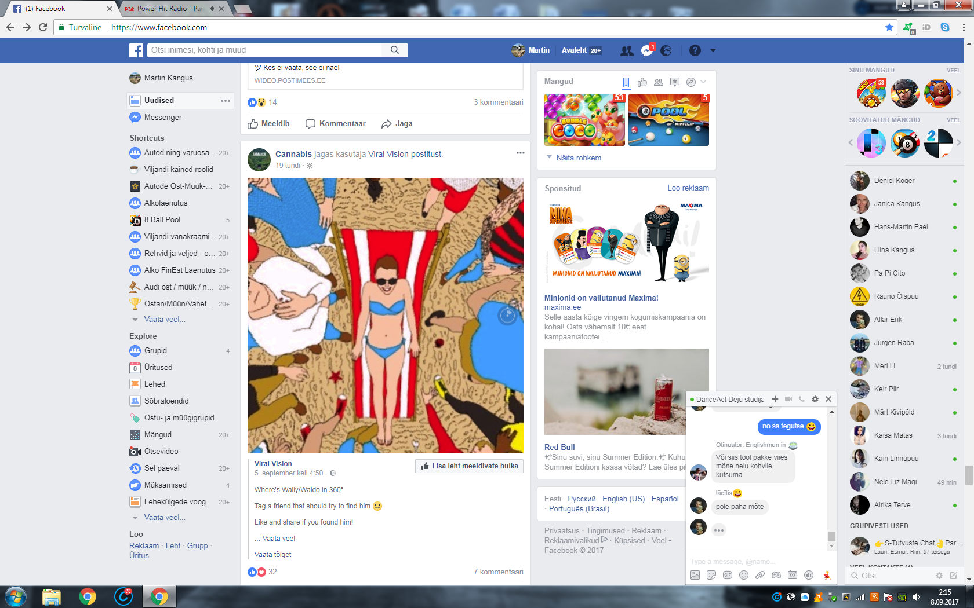Viewport: 974px width, 608px height.
Task: Open the account menu arrow in the top bar
Action: pos(713,50)
